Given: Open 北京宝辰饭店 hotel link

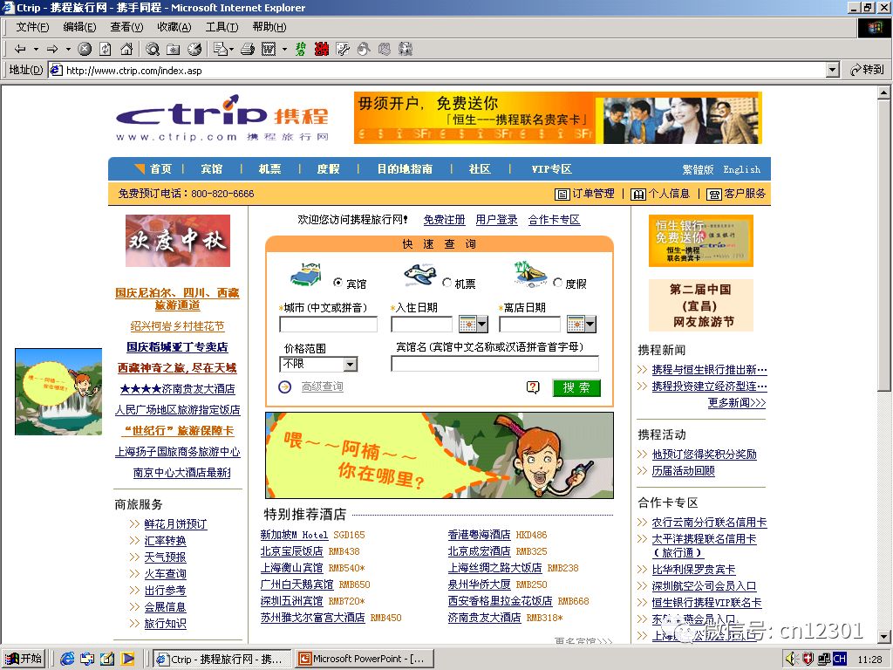Looking at the screenshot, I should [x=291, y=551].
